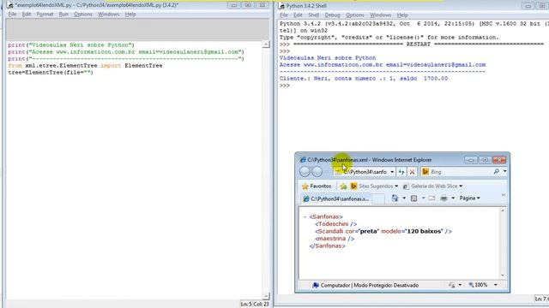This screenshot has width=549, height=308.
Task: Open Options menu in Python Shell
Action: coord(354,15)
